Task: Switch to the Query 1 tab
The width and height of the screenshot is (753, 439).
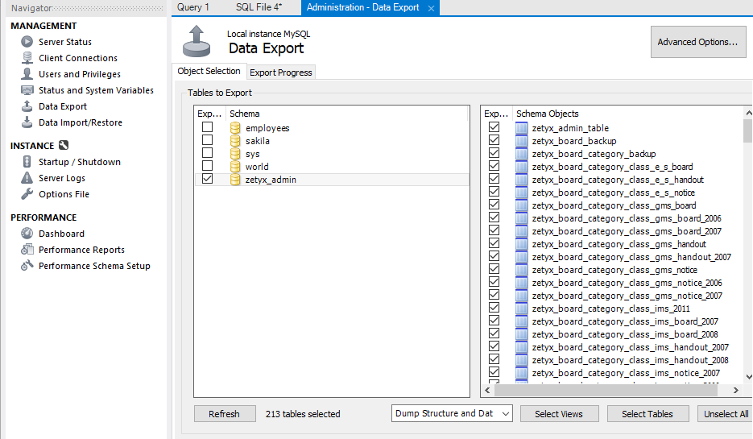Action: (193, 7)
